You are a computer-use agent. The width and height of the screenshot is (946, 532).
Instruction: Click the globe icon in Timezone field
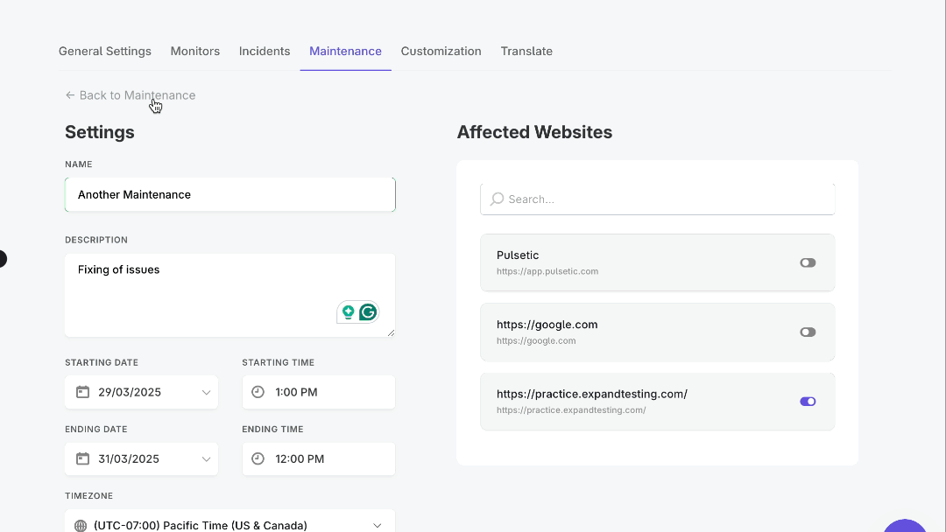coord(81,525)
